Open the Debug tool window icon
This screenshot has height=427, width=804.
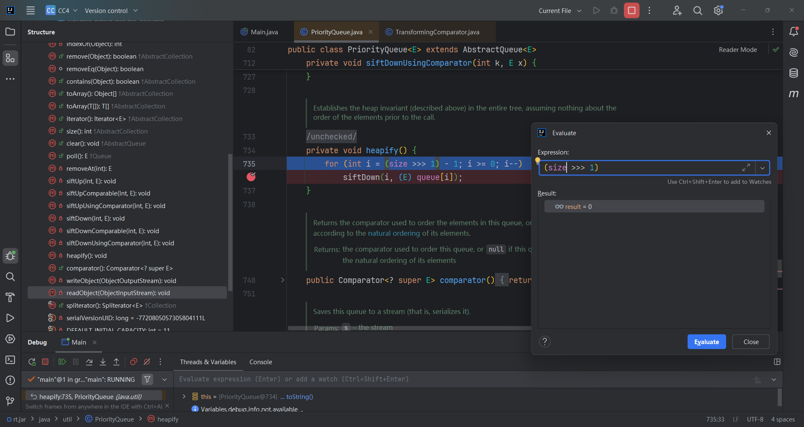tap(10, 256)
